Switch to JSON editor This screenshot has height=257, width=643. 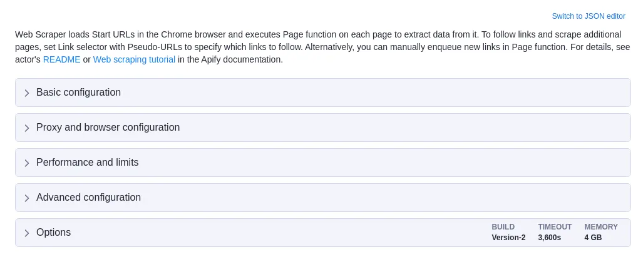coord(589,16)
